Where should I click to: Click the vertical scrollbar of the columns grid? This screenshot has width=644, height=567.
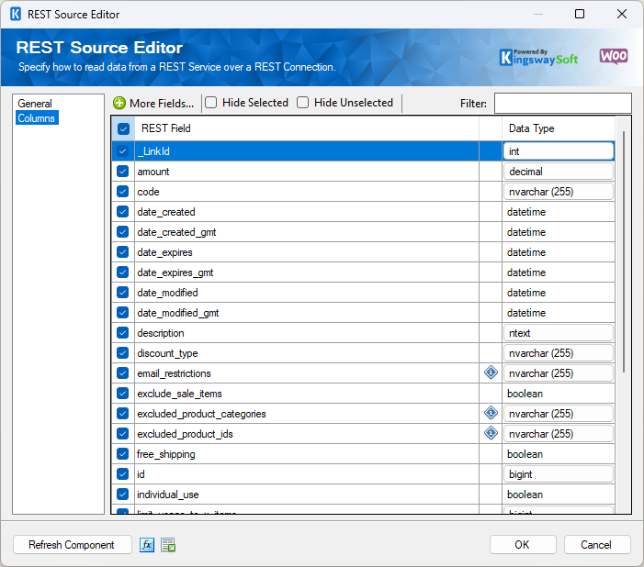624,251
